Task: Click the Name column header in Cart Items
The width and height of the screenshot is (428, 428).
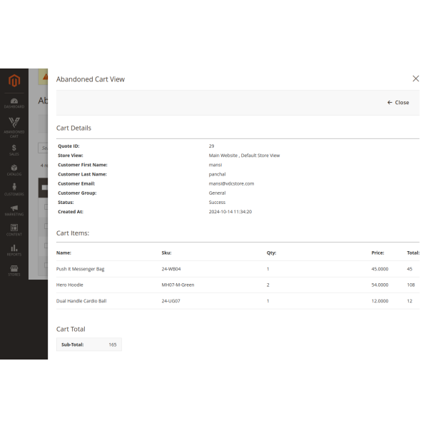Action: click(63, 253)
